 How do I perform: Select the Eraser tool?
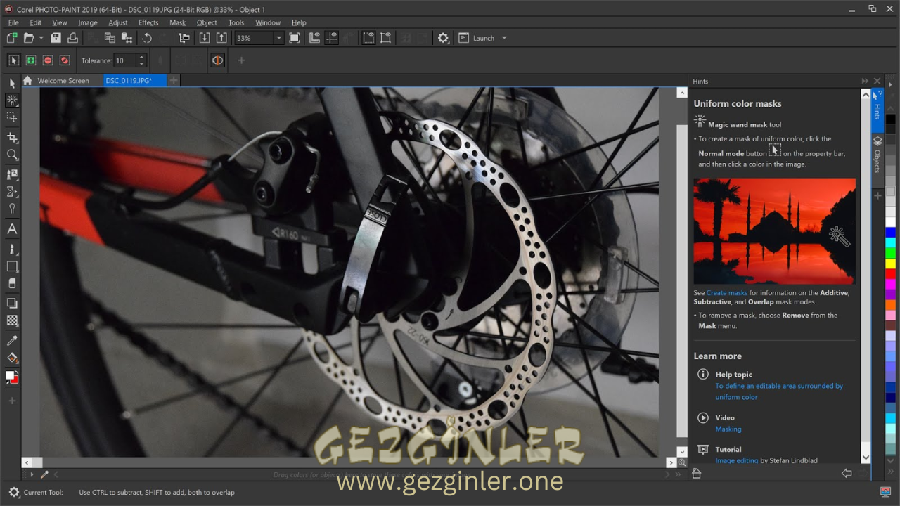[12, 283]
